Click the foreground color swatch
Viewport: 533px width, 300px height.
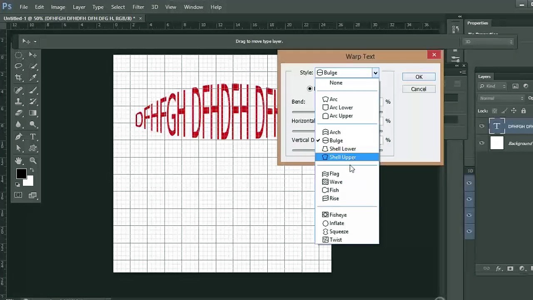(21, 174)
